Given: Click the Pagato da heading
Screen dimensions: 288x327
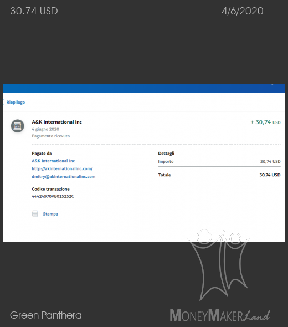Looking at the screenshot, I should tap(42, 154).
